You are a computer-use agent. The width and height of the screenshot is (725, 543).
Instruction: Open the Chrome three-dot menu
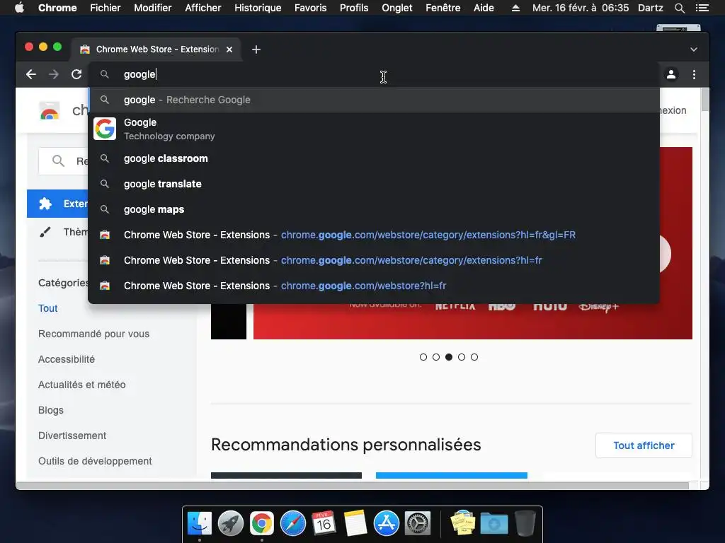click(x=694, y=74)
